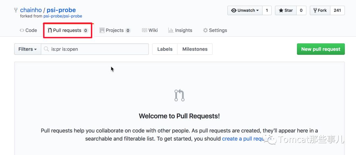Click the New pull request button
The image size is (356, 155).
click(321, 49)
